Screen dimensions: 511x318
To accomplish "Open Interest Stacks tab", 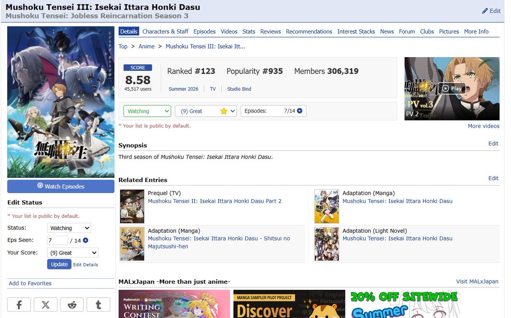I will [x=356, y=32].
